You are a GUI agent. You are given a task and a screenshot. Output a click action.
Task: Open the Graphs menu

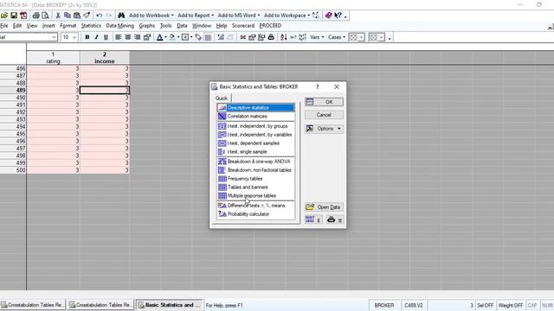(146, 26)
